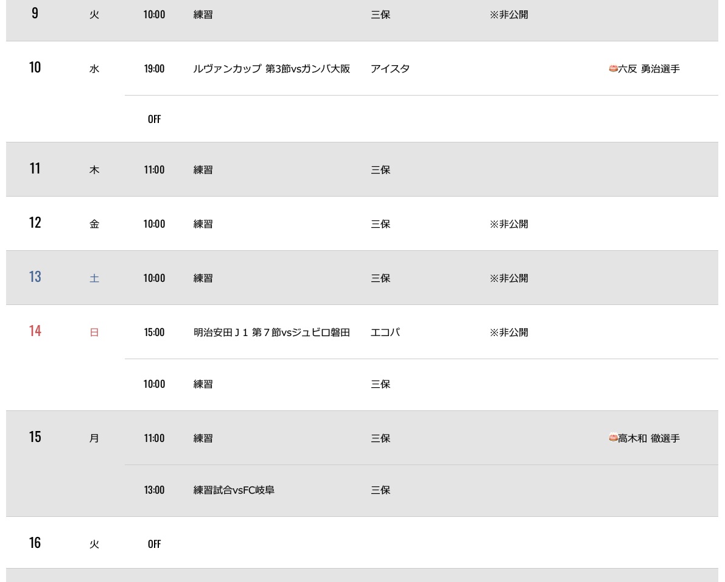
Task: Open the 六反 勇治選手 player name
Action: (649, 69)
